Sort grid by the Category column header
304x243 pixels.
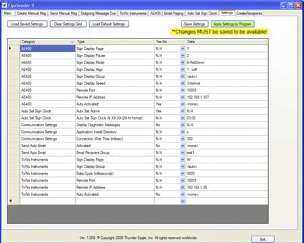(47, 42)
